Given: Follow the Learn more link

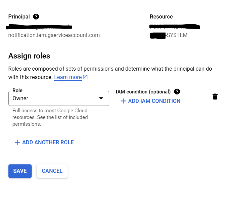Looking at the screenshot, I should (68, 77).
